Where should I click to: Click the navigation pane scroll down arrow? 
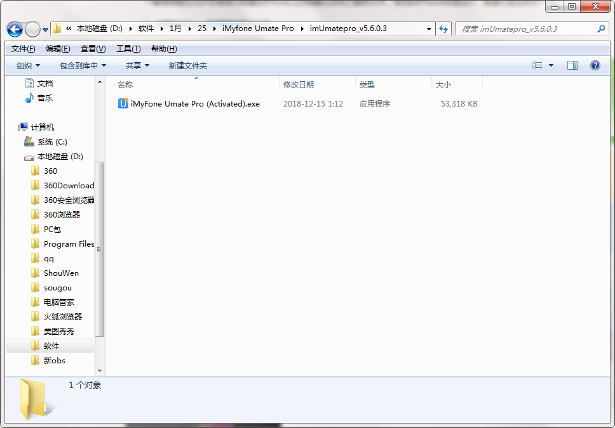point(100,370)
